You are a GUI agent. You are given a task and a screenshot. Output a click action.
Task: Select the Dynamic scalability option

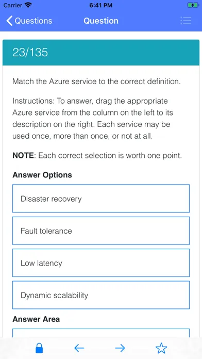pyautogui.click(x=101, y=295)
